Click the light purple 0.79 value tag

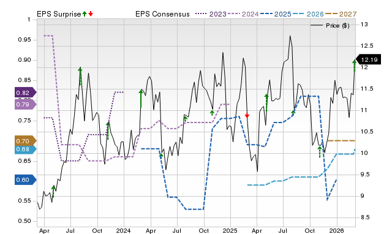click(x=25, y=104)
